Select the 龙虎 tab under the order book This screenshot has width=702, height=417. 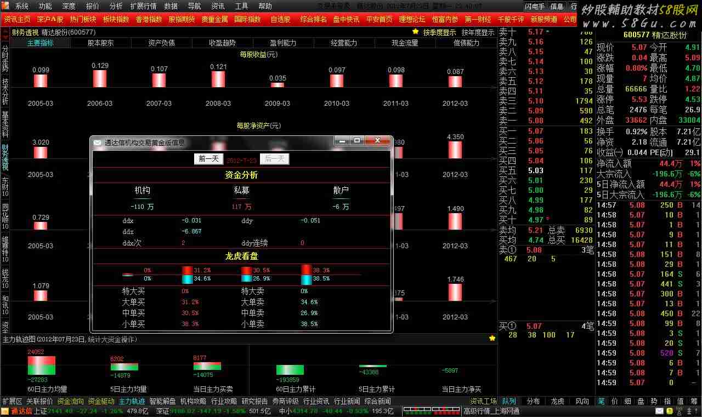pyautogui.click(x=557, y=401)
